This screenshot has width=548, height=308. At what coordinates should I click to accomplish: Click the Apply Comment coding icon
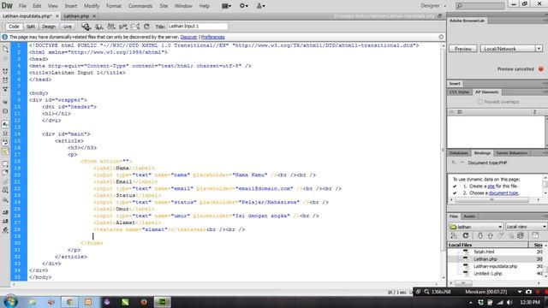pos(5,163)
